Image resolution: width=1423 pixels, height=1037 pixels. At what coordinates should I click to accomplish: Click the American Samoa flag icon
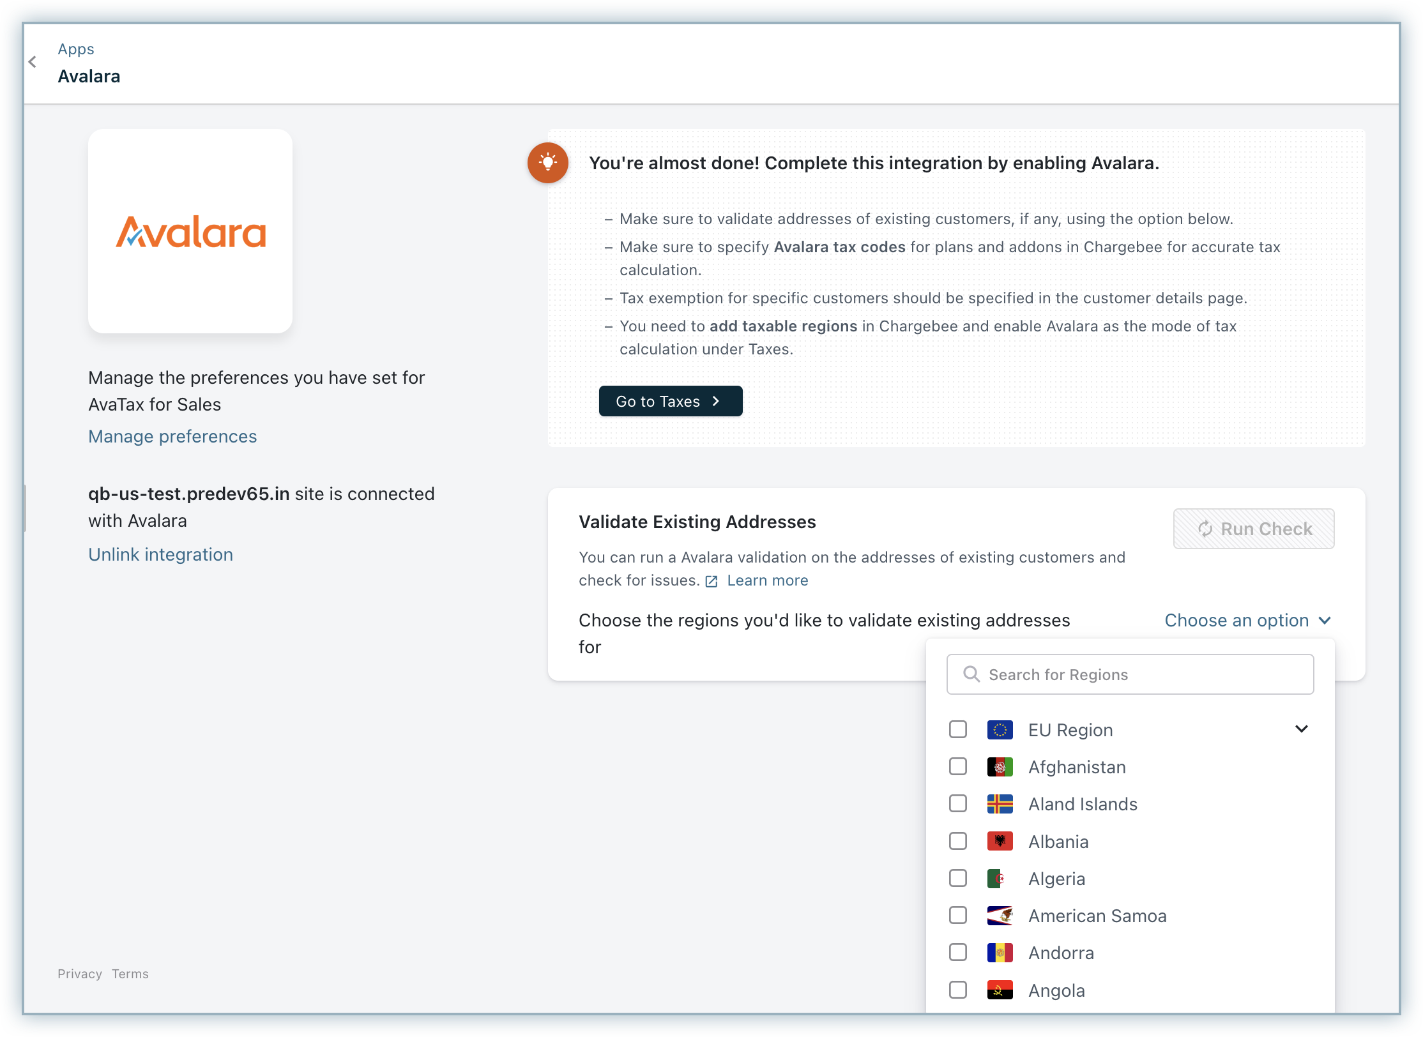pyautogui.click(x=1000, y=916)
